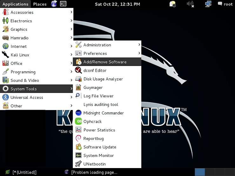235x176 pixels.
Task: Click the Electronics category icon
Action: pyautogui.click(x=5, y=21)
